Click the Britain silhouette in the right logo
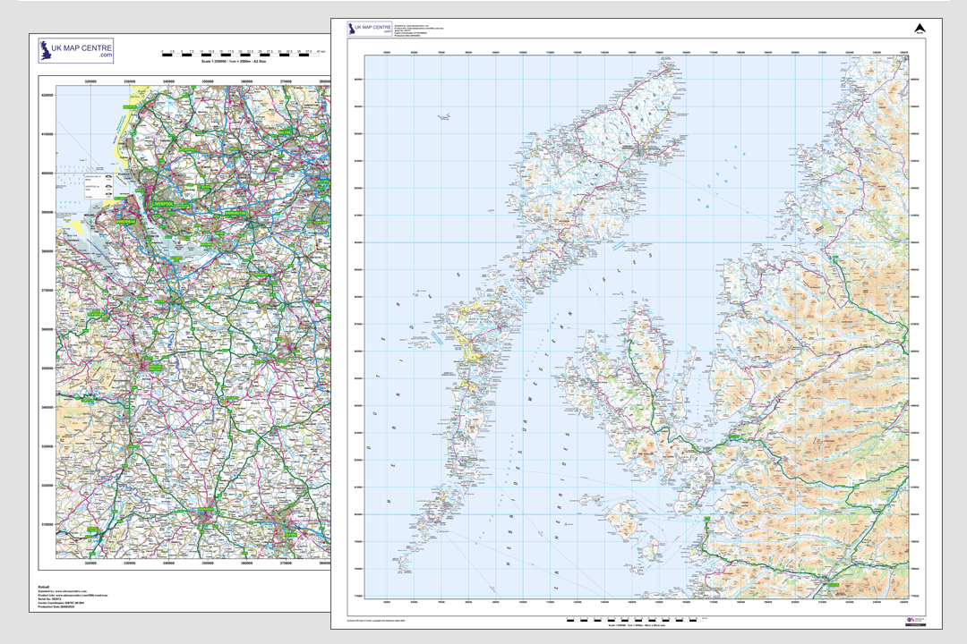Viewport: 967px width, 644px height. [351, 28]
